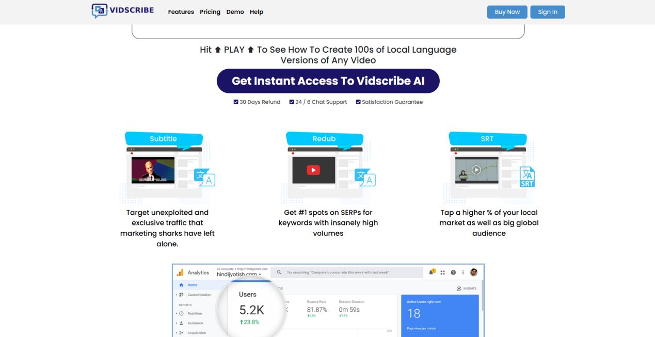Viewport: 655px width, 337px height.
Task: Click the 24 / 6 Chat Support checkmark
Action: point(292,102)
